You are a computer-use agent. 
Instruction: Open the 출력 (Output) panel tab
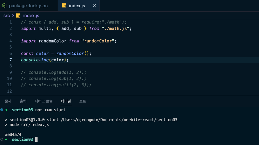[x=23, y=101]
